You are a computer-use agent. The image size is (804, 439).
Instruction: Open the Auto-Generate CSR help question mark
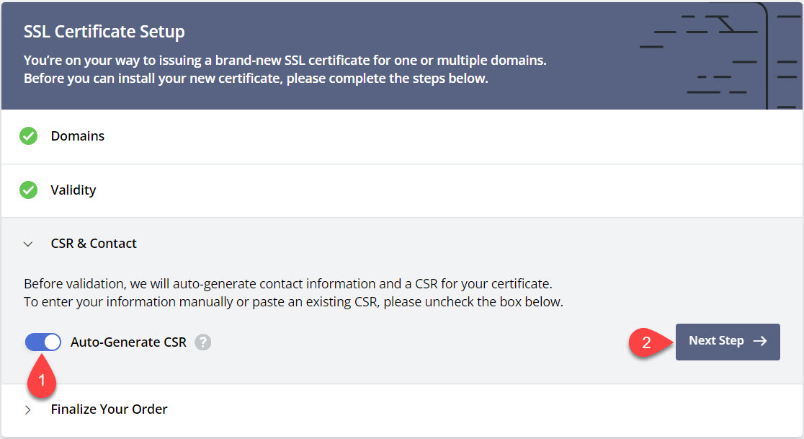click(203, 342)
